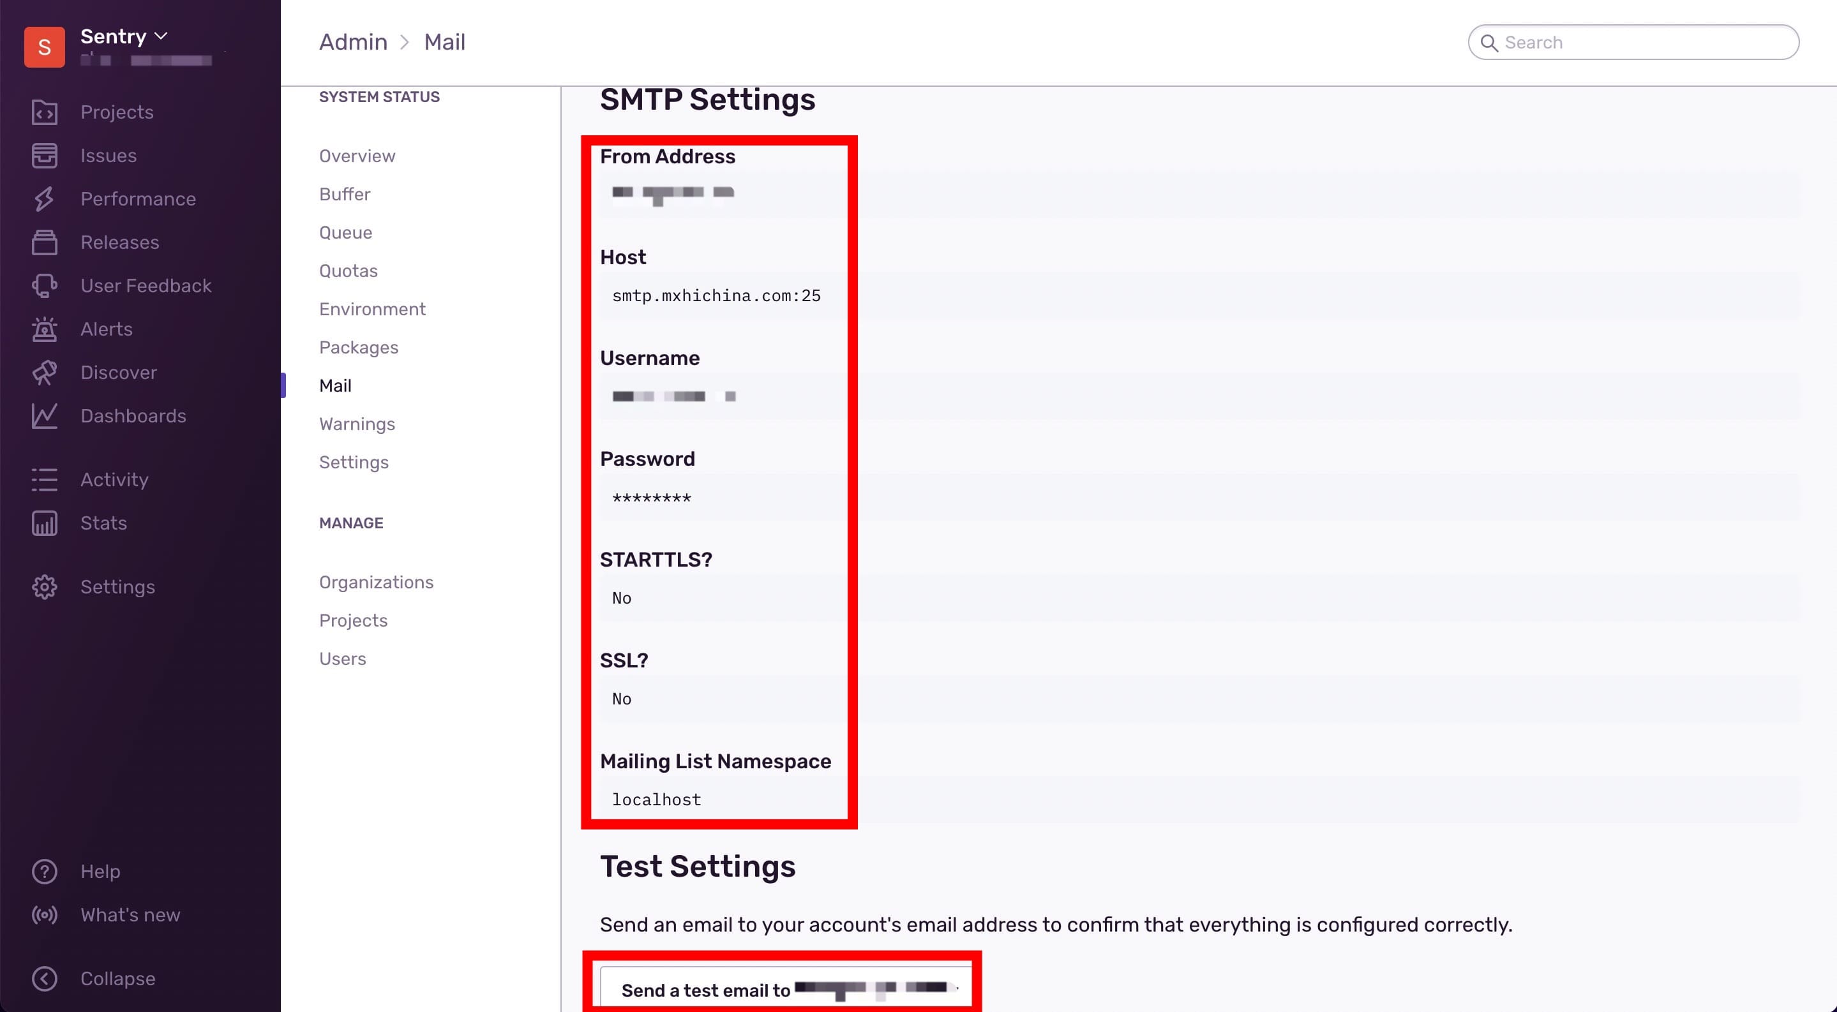This screenshot has height=1012, width=1837.
Task: Open Organizations under Manage
Action: [x=376, y=583]
